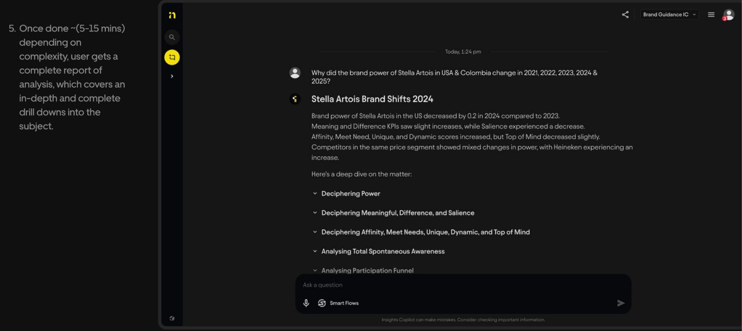
Task: Click the 'Here's a deep dive on the matter' text
Action: tap(362, 174)
